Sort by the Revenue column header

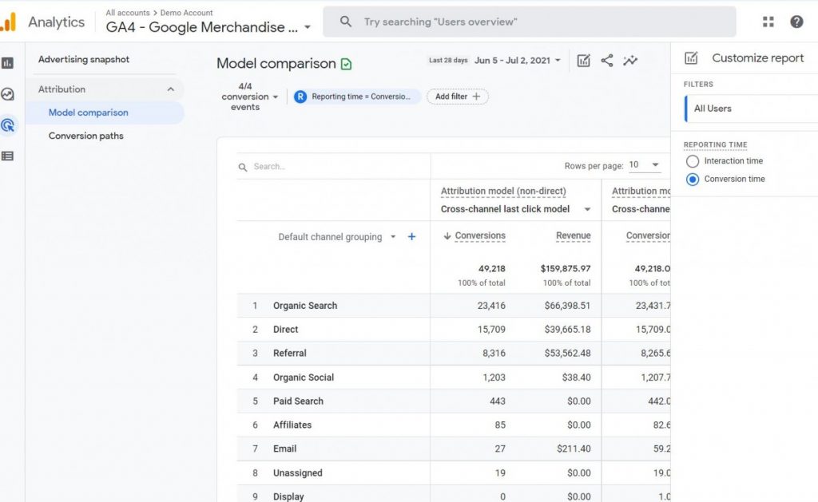pyautogui.click(x=573, y=235)
